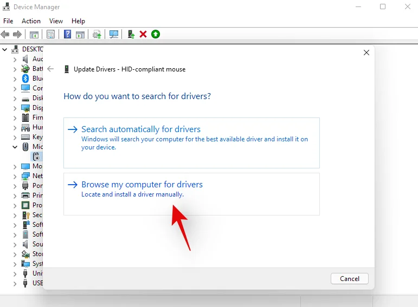Select the Security devices icon
The image size is (418, 307).
tap(26, 215)
